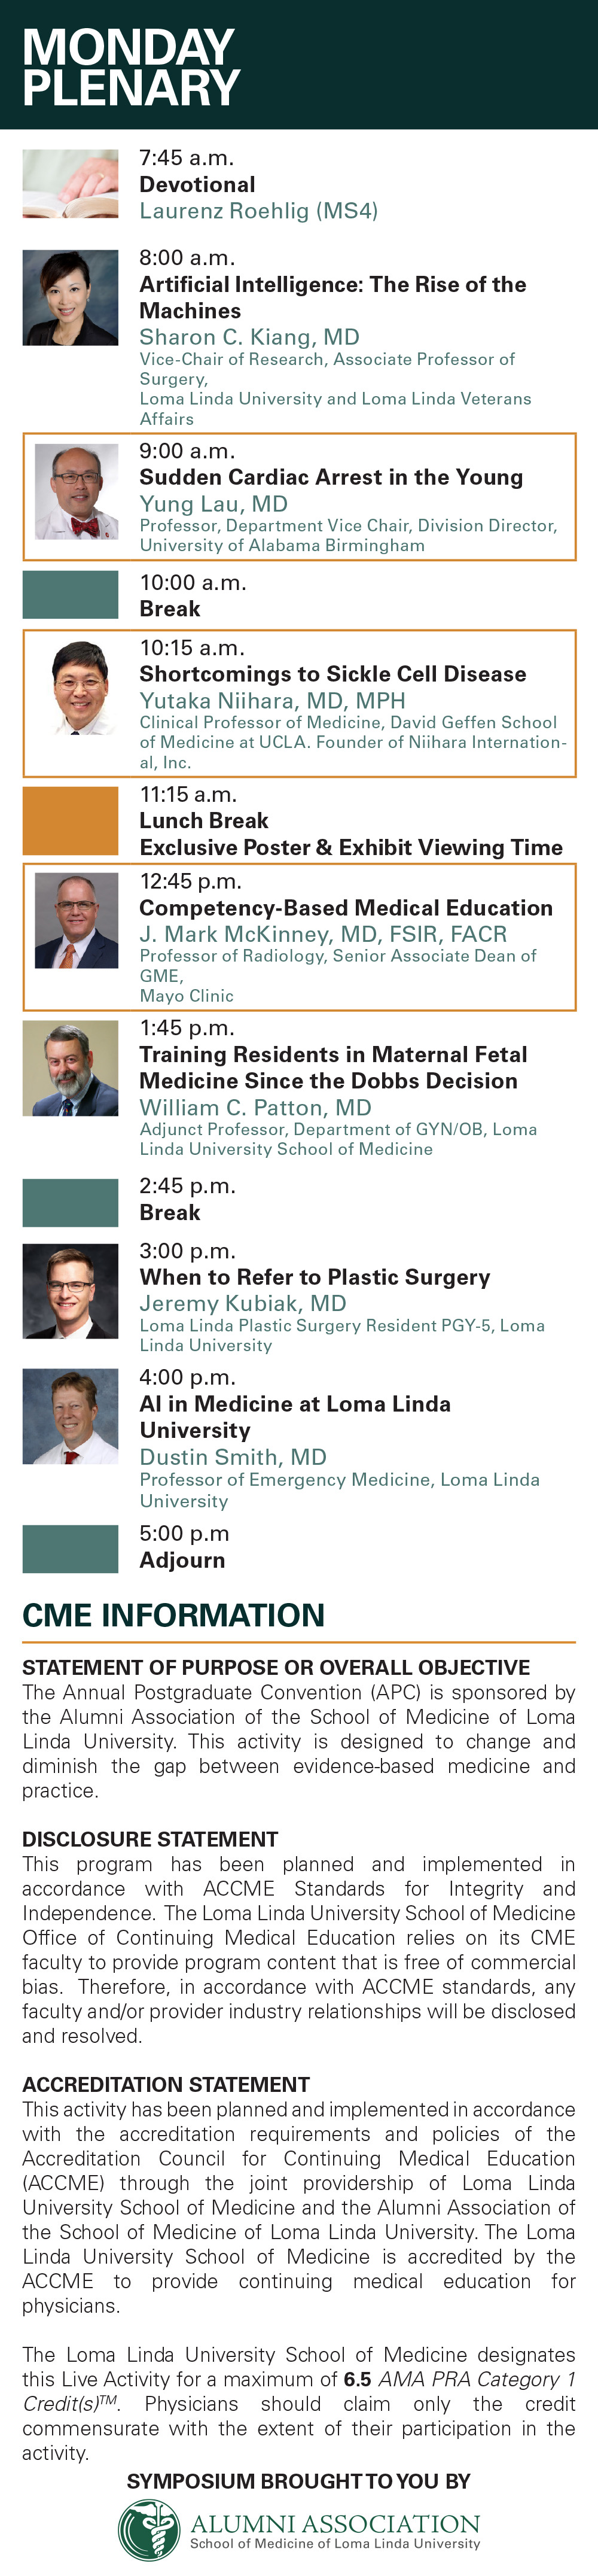Open Yung Lau's headshot thumbnail
The image size is (598, 2576).
click(x=76, y=492)
